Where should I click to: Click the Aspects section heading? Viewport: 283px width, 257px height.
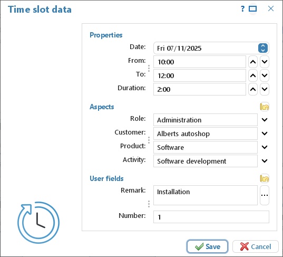click(102, 107)
